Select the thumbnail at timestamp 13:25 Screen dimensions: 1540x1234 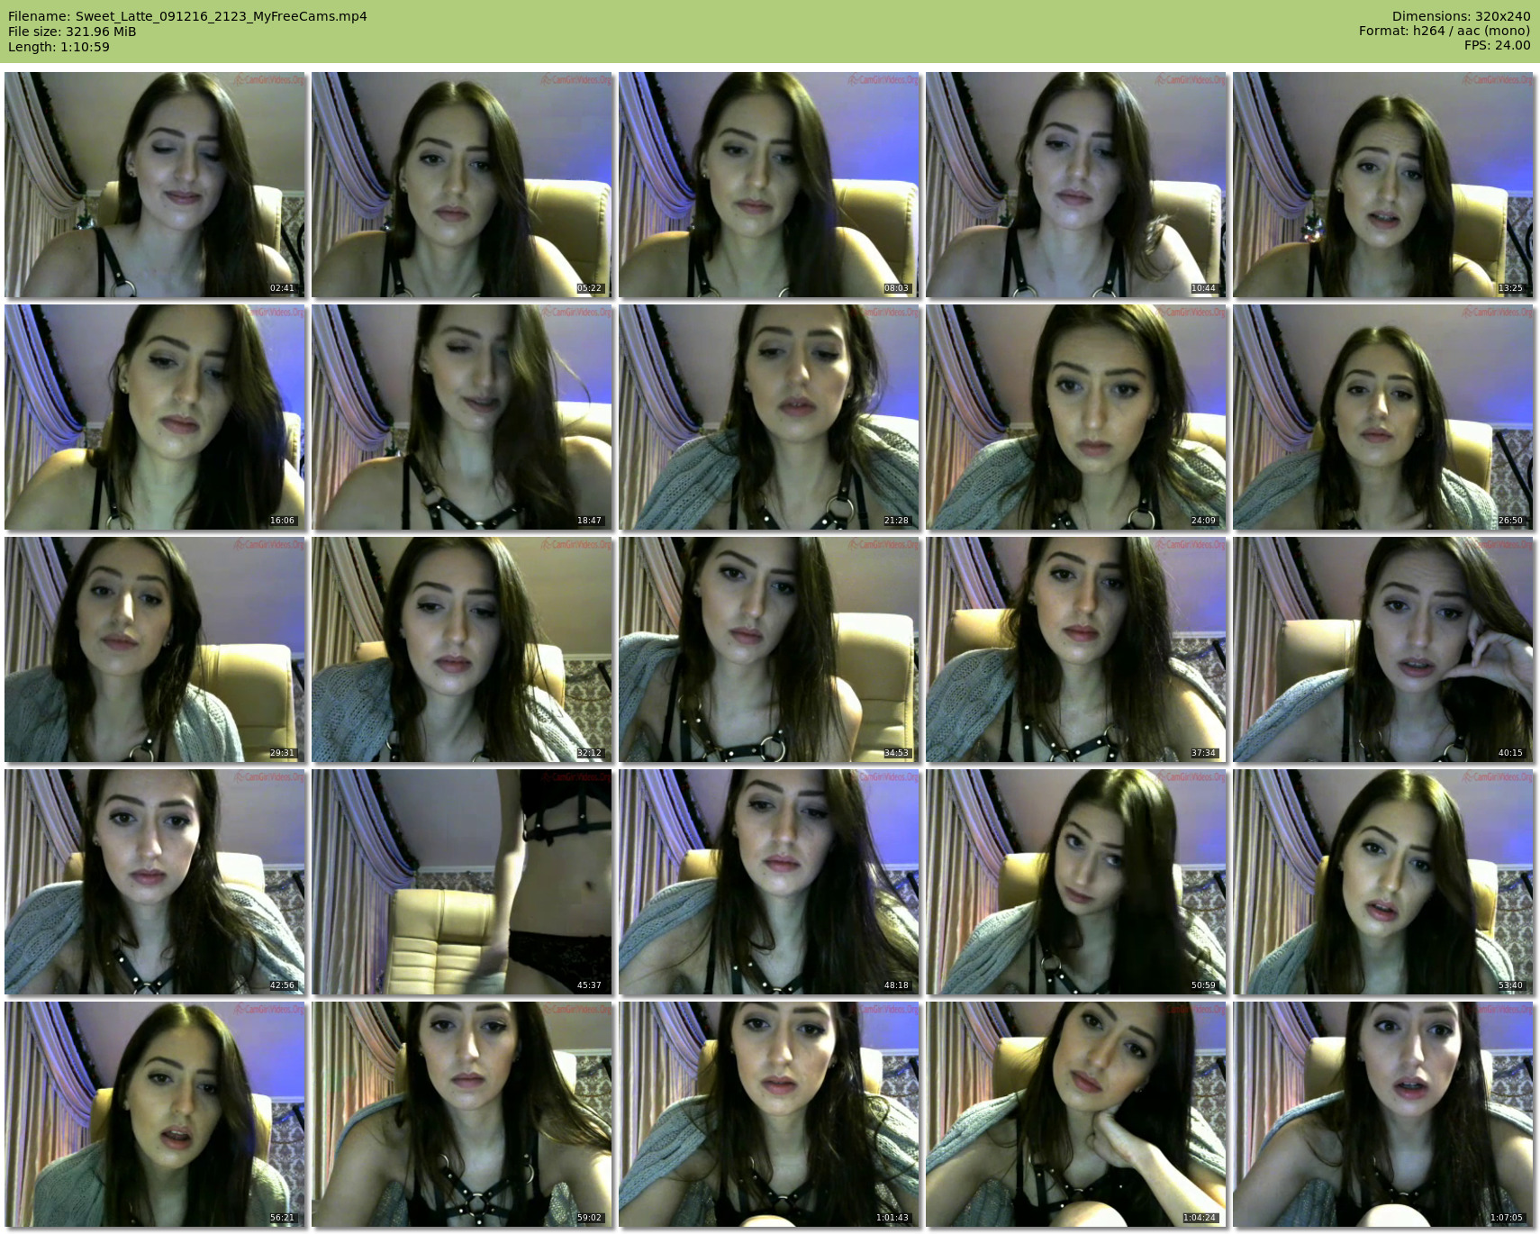click(1383, 185)
